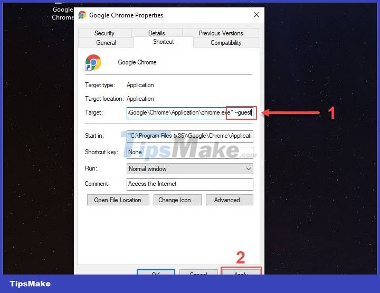Click the Chrome shortcut icon in the dialog
The height and width of the screenshot is (293, 380).
click(x=93, y=62)
